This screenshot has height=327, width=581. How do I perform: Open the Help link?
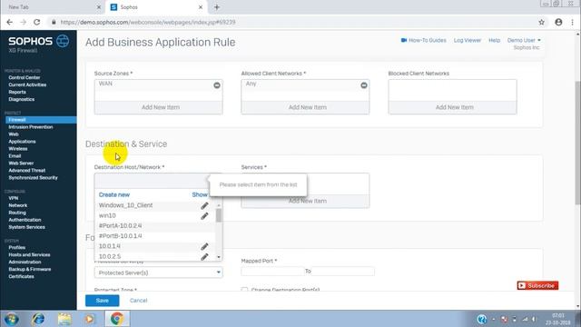494,40
